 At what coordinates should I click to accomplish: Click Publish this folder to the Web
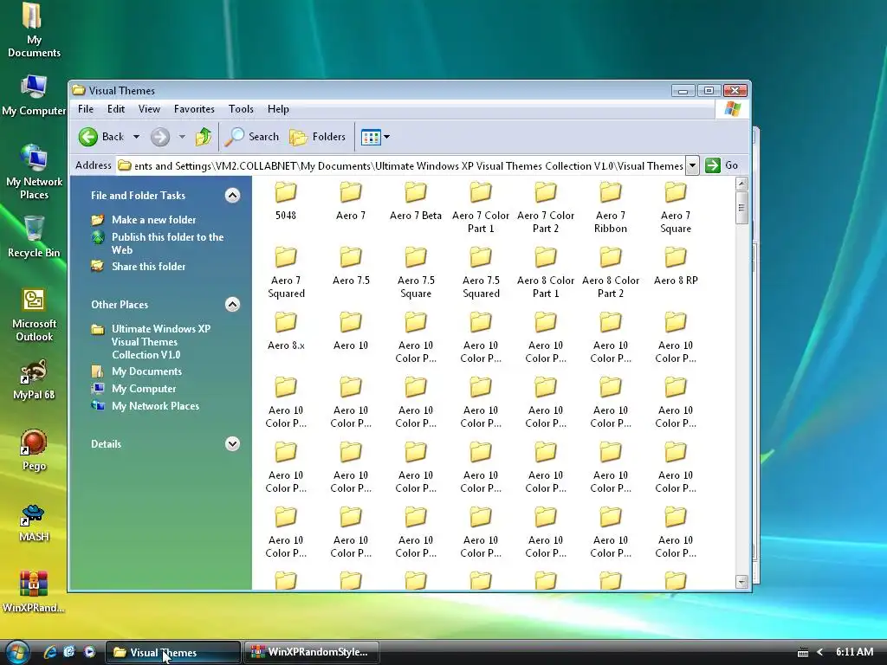167,243
